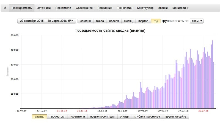Click the 09.02.16 date label
Screen dimensions: 220x127
tap(163, 111)
